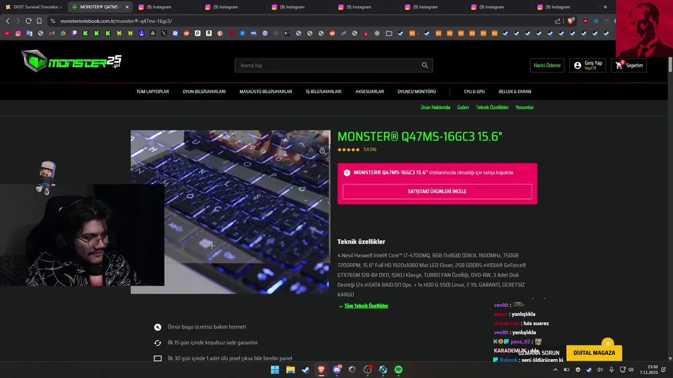Close the MONSTER Q47MS tab
This screenshot has width=673, height=378.
coord(127,7)
